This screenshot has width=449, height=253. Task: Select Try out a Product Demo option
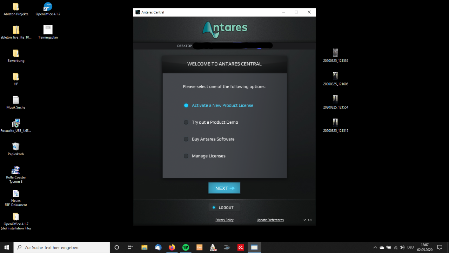[211, 122]
